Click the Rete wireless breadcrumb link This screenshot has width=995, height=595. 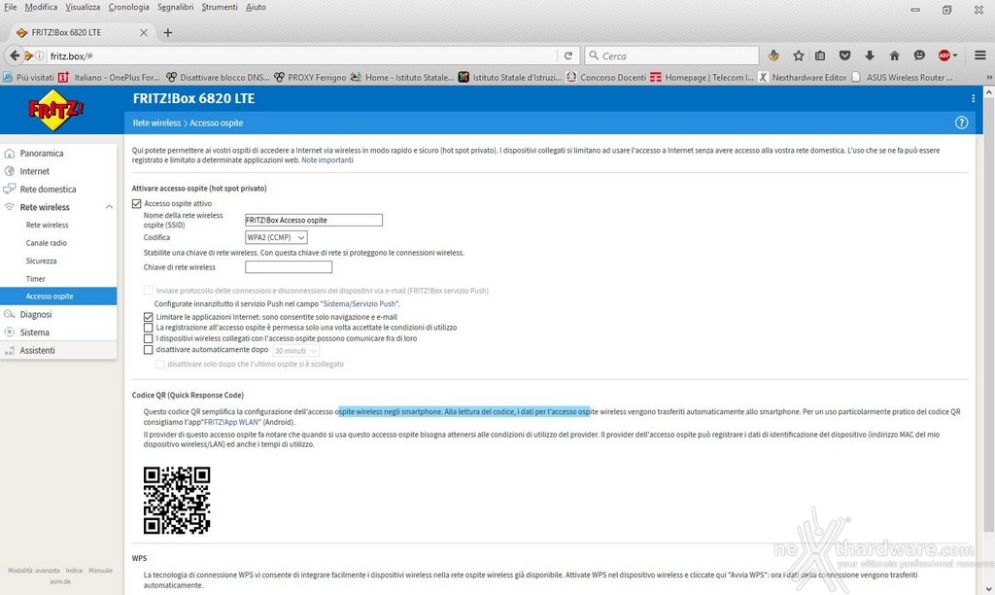156,122
